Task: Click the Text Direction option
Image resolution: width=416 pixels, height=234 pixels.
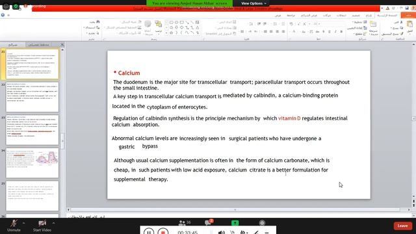Action: click(226, 22)
